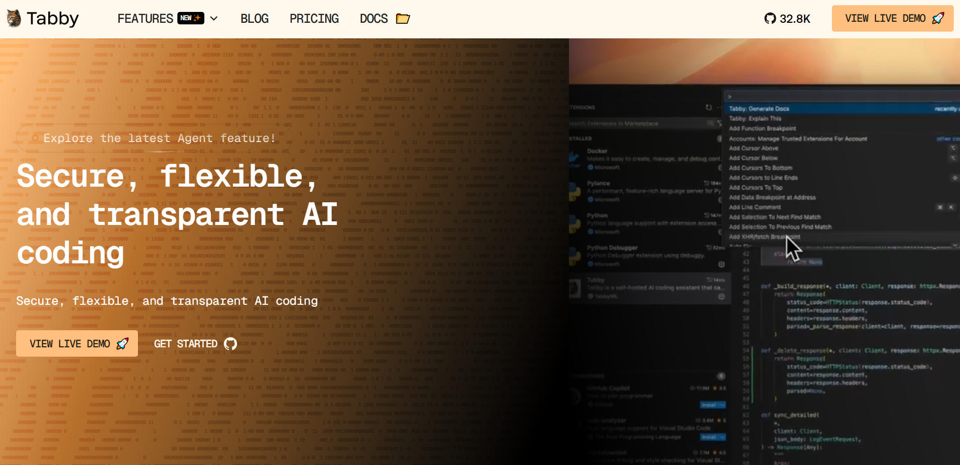Open Install dropdown arrow for GitHub Copilot

[x=723, y=405]
